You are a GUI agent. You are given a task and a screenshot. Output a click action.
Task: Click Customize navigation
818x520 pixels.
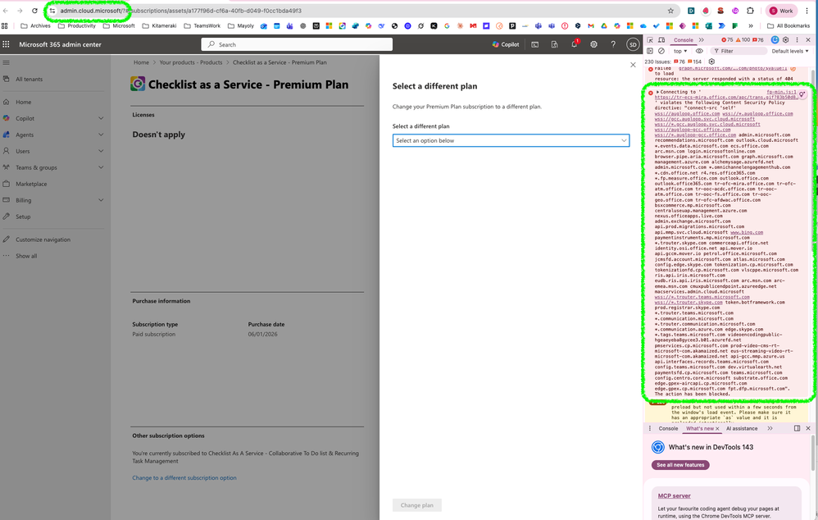coord(43,239)
